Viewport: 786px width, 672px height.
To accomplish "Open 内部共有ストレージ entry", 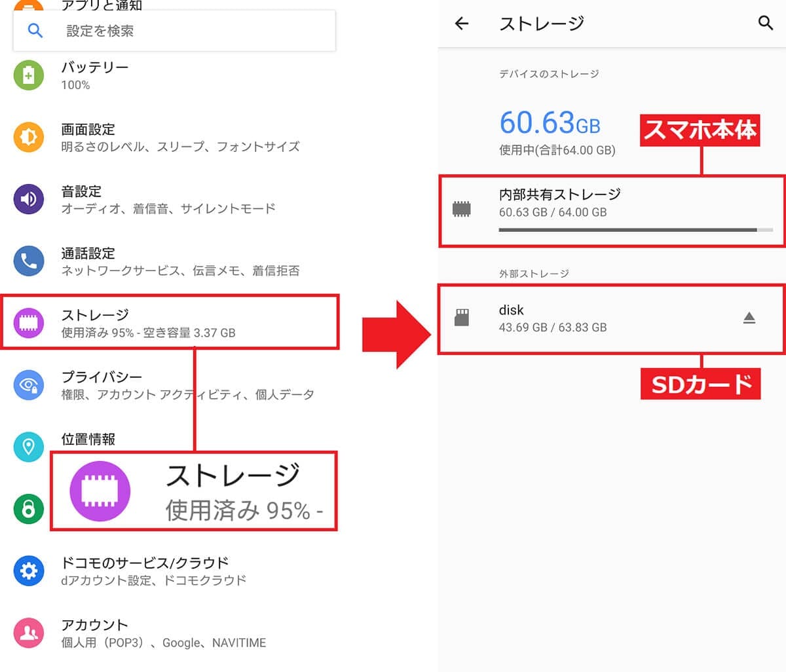I will coord(612,211).
